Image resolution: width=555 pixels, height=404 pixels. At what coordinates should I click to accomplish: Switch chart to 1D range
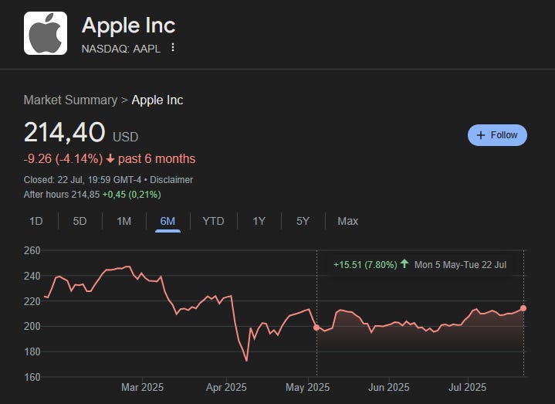tap(36, 221)
